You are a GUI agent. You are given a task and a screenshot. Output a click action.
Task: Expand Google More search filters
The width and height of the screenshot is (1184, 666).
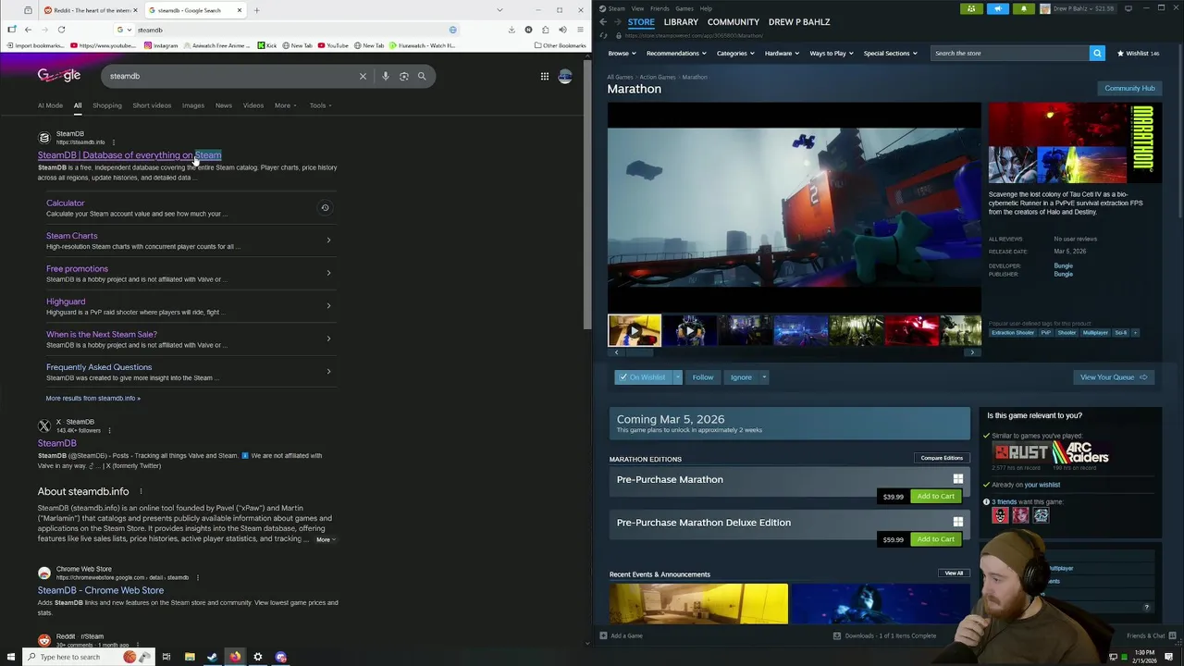tap(285, 105)
